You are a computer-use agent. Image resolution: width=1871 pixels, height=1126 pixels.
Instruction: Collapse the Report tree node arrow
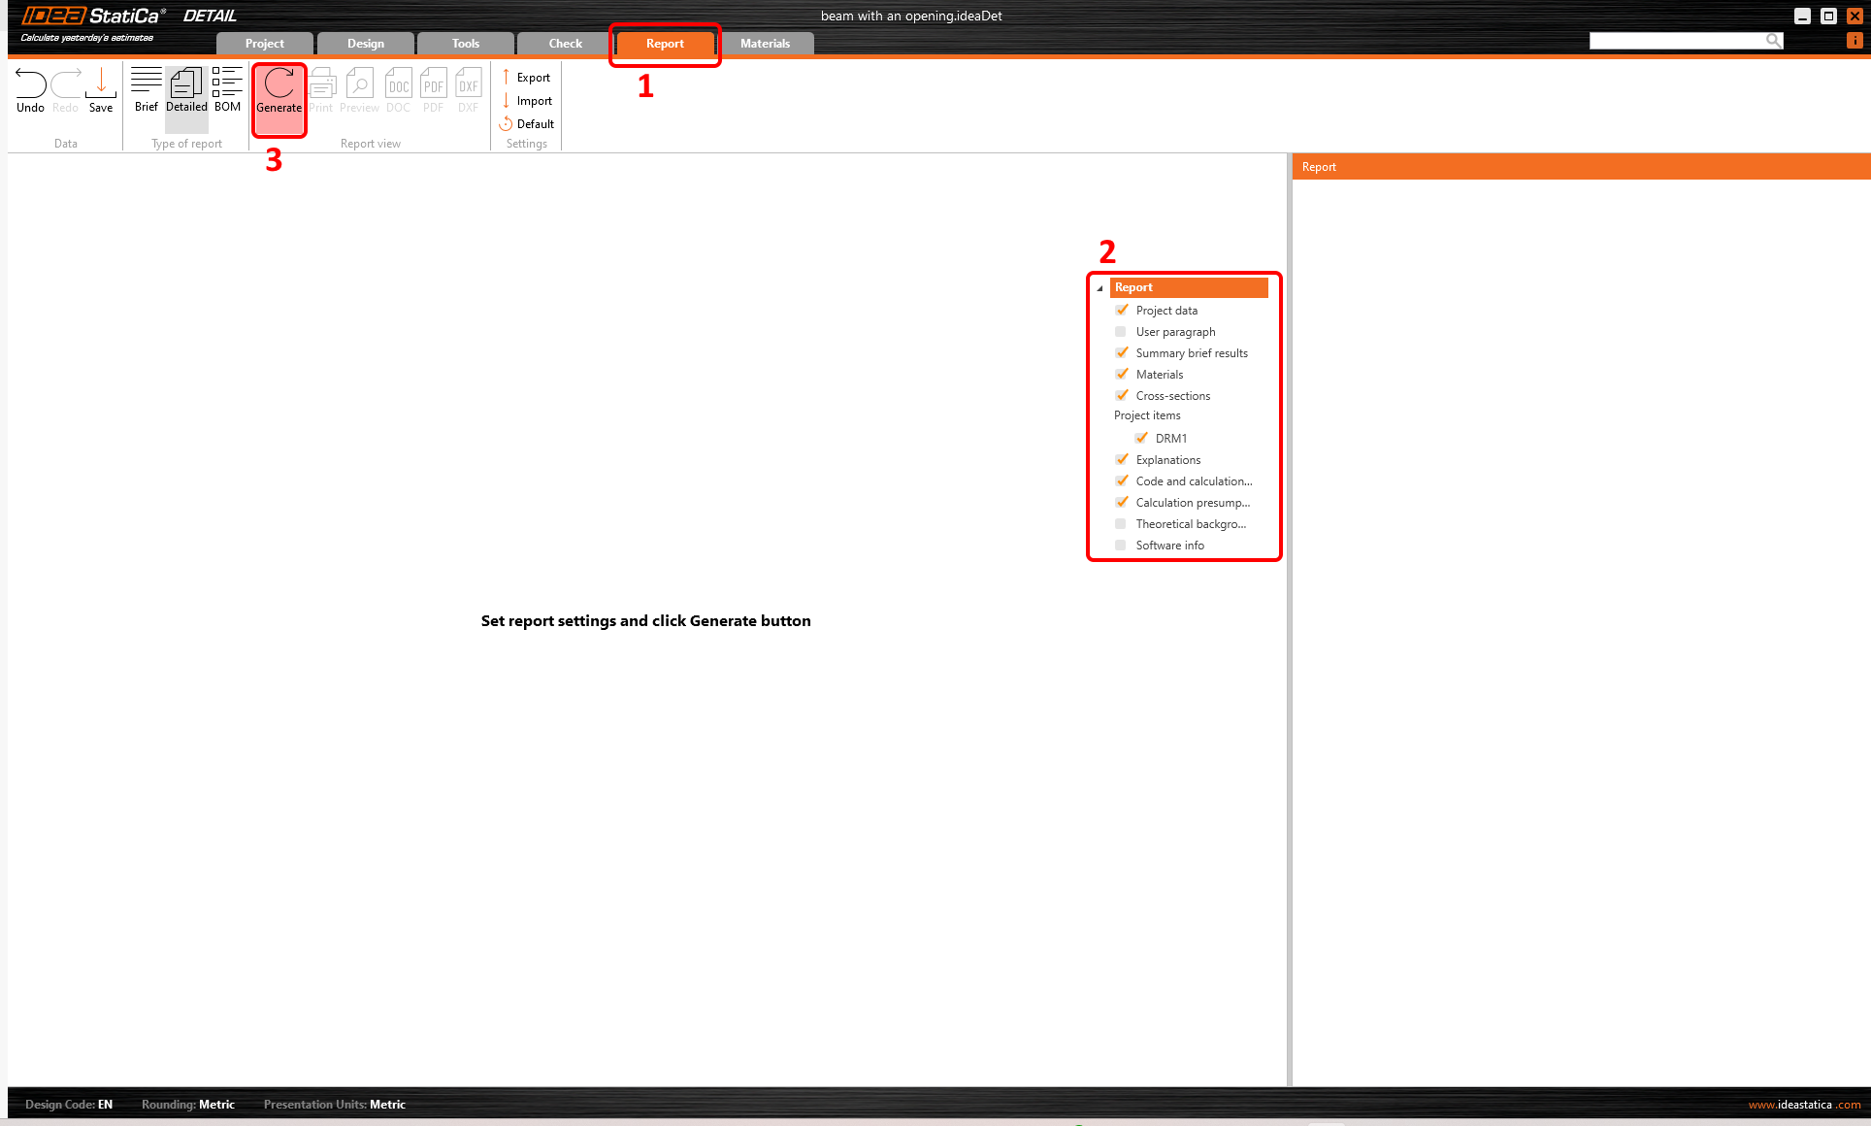pos(1100,288)
